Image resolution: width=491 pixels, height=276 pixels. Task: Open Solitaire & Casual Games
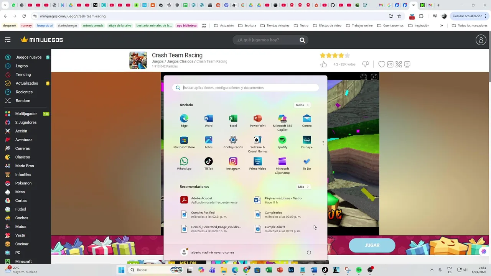(258, 144)
